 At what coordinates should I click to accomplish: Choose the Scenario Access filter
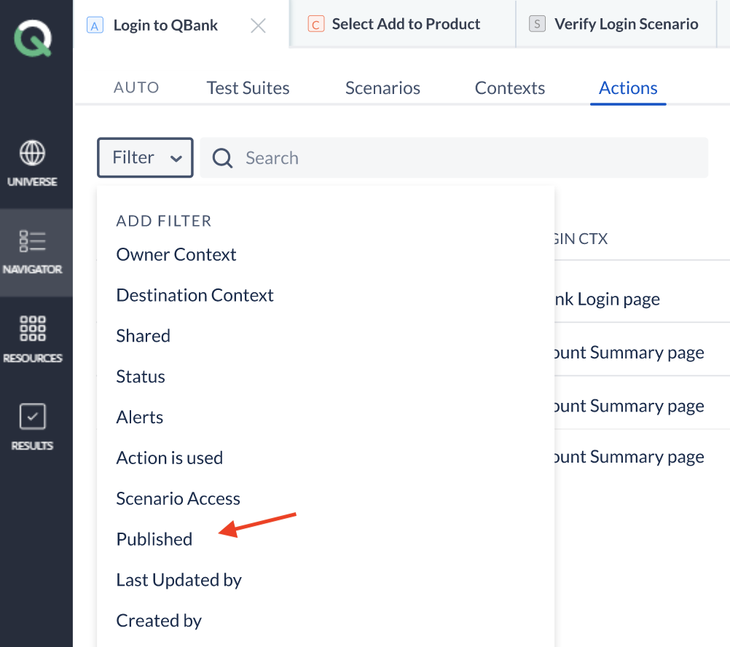[x=178, y=498]
